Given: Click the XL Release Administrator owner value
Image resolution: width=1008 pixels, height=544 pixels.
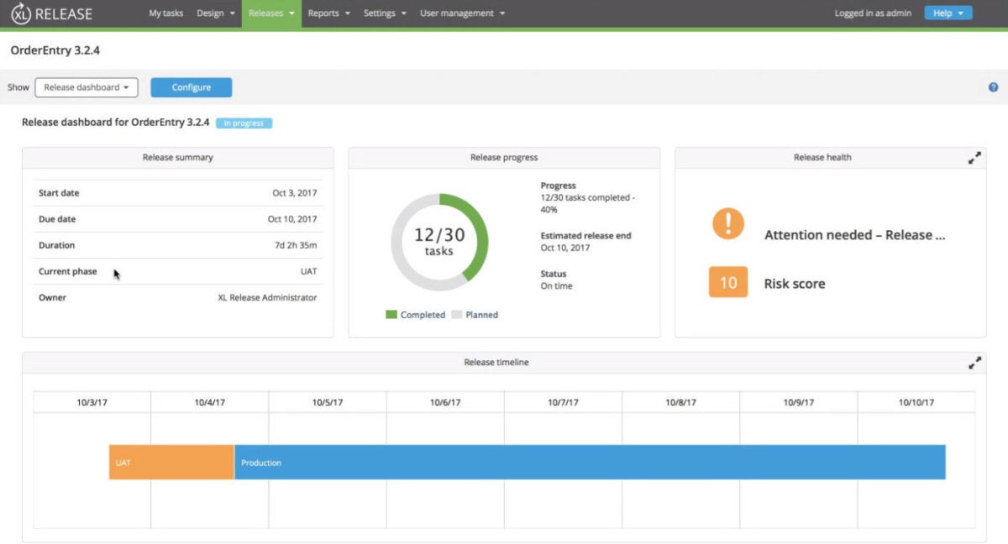Looking at the screenshot, I should point(268,297).
